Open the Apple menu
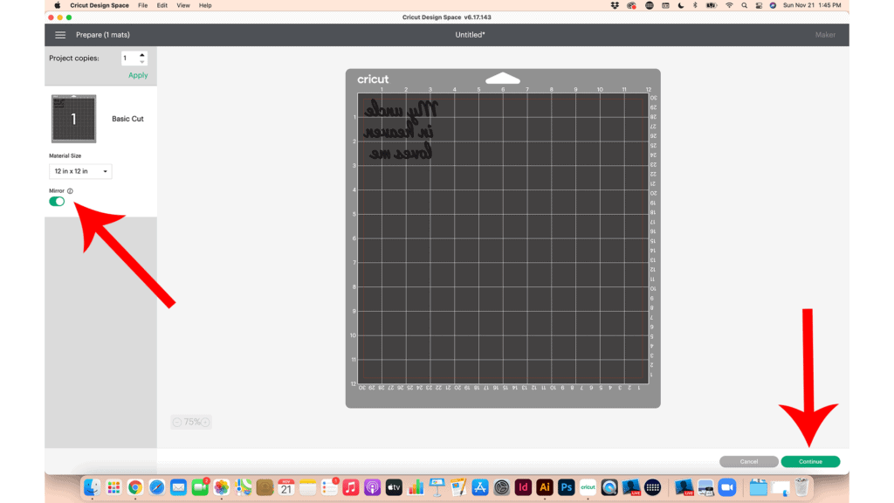The width and height of the screenshot is (894, 503). coord(57,5)
